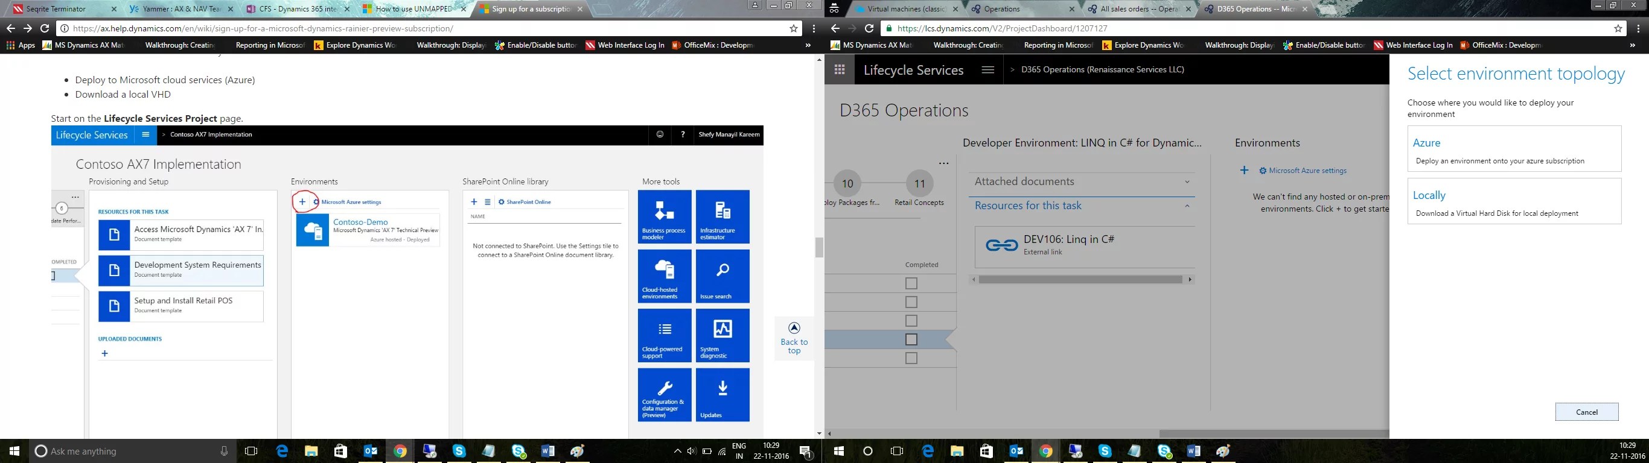The image size is (1649, 463).
Task: Click the hamburger menu beside Lifecycle Services title
Action: [x=987, y=70]
